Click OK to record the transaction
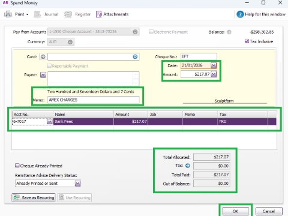Viewport: 288px width, 216px height. 235,211
